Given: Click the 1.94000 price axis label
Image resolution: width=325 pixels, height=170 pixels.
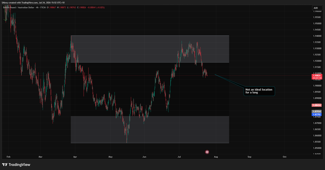Looking at the screenshot, I should 317,36.
